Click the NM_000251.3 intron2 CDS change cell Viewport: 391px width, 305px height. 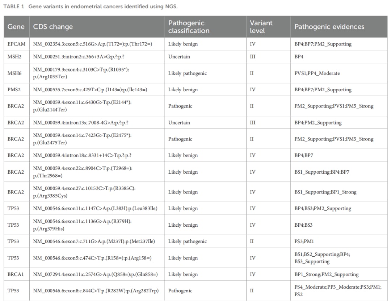tap(81, 57)
